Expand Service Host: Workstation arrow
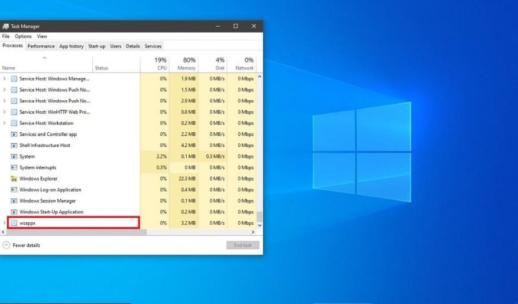Image resolution: width=518 pixels, height=304 pixels. pyautogui.click(x=5, y=123)
